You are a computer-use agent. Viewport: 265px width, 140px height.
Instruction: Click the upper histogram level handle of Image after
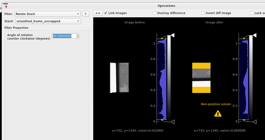pyautogui.click(x=255, y=35)
